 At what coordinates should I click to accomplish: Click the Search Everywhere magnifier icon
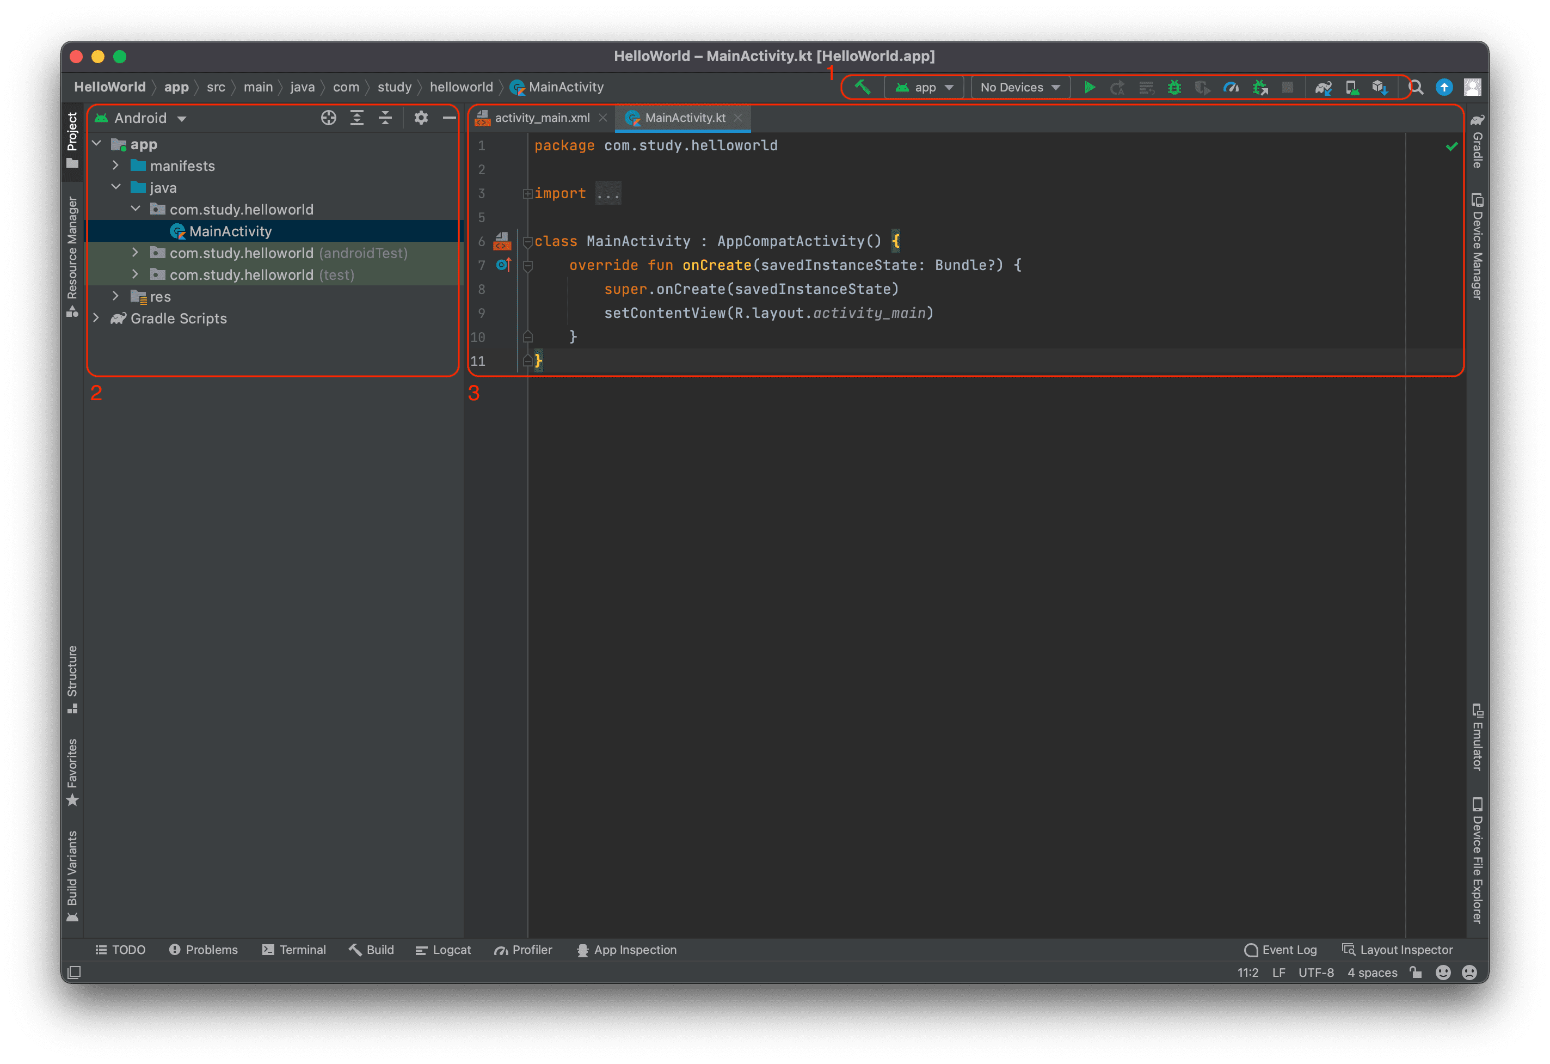pyautogui.click(x=1415, y=88)
